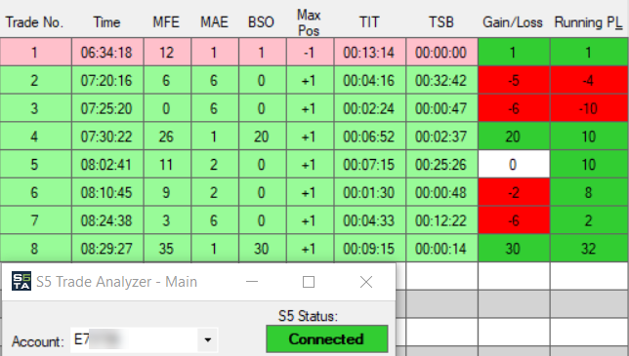This screenshot has width=629, height=356.
Task: Click the Connected status button
Action: [x=327, y=338]
